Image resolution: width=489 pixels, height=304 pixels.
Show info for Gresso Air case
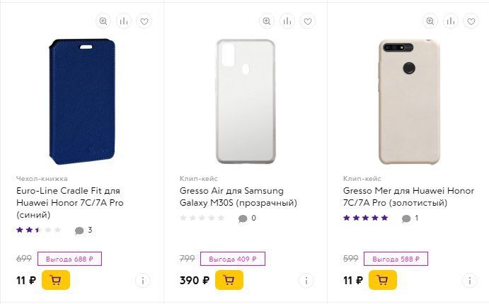point(306,281)
